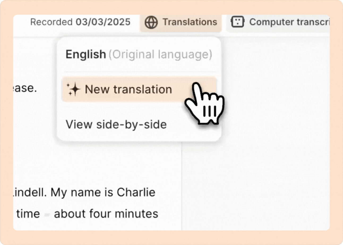Click the grey dash marker after "time"
Screen dimensions: 343x245
tap(47, 214)
